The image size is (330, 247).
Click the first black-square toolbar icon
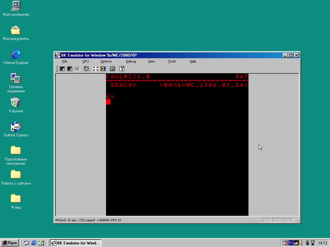point(63,69)
